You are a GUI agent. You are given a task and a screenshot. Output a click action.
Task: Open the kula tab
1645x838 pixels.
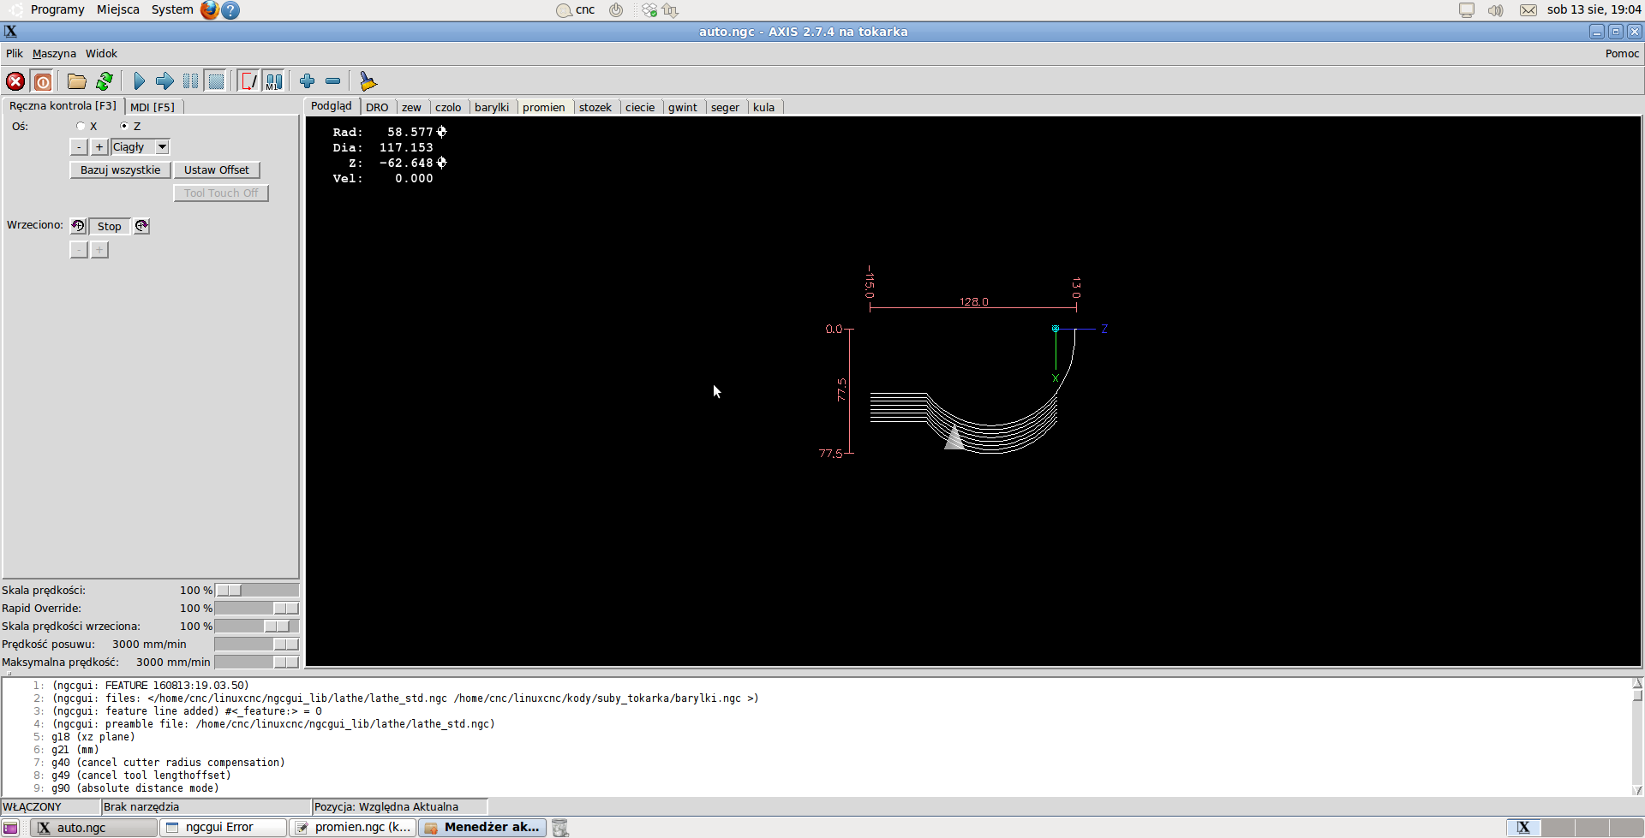(x=764, y=107)
